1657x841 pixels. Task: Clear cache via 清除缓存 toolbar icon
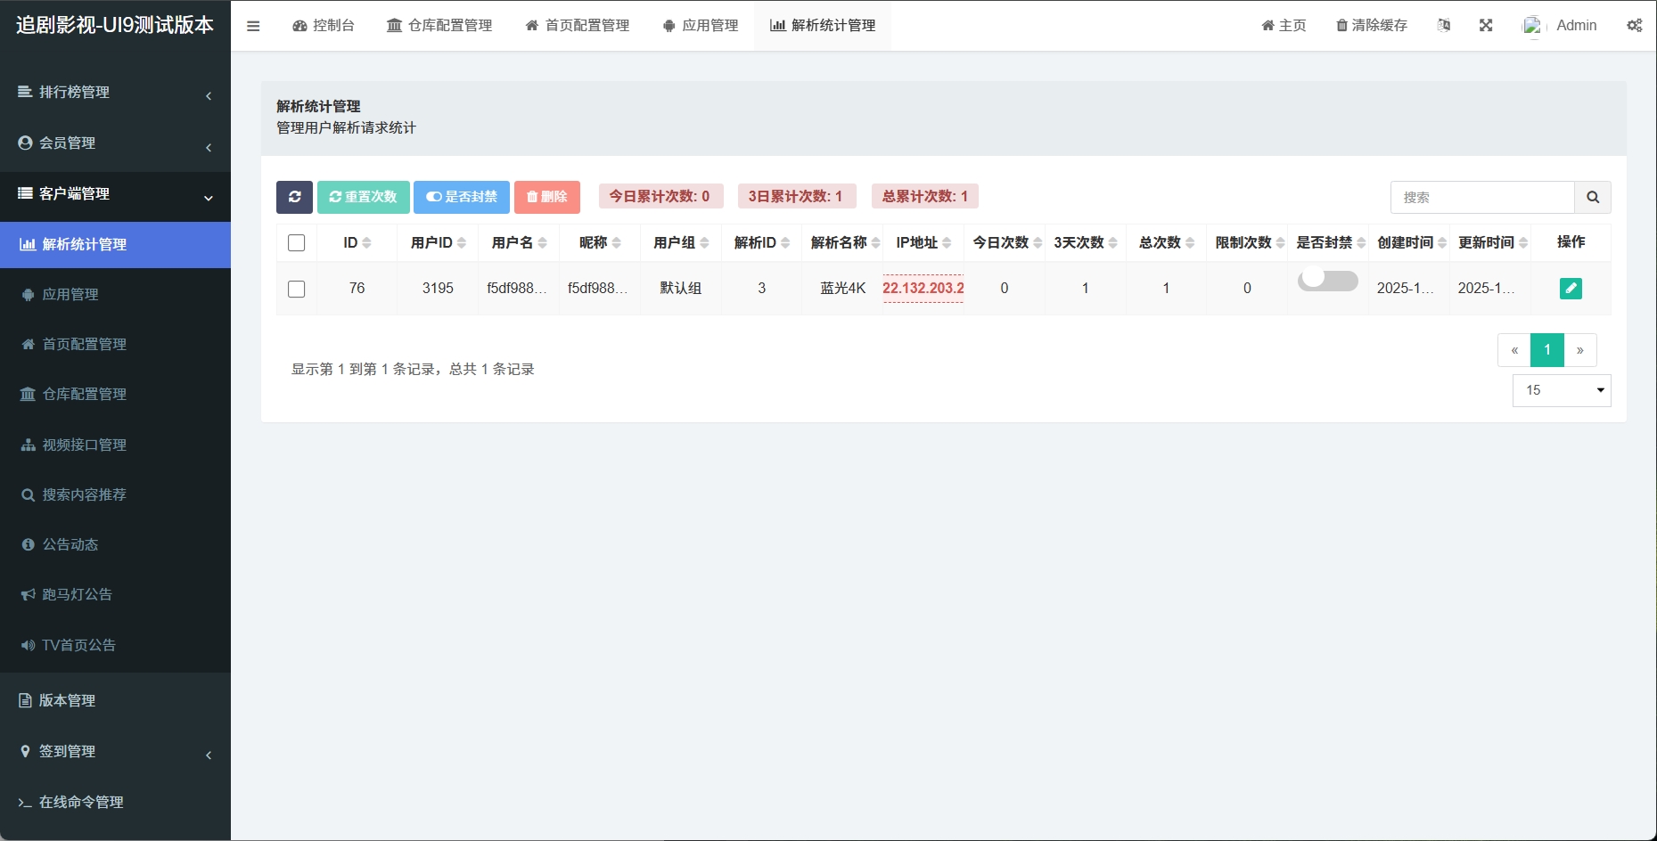click(1370, 25)
